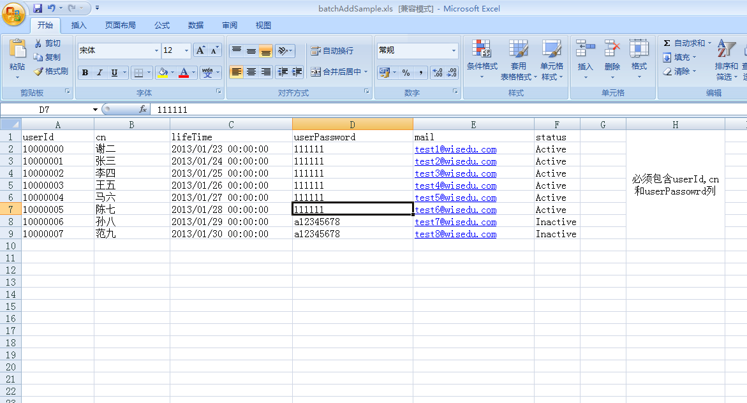Switch to the 插入 ribbon tab

point(79,26)
